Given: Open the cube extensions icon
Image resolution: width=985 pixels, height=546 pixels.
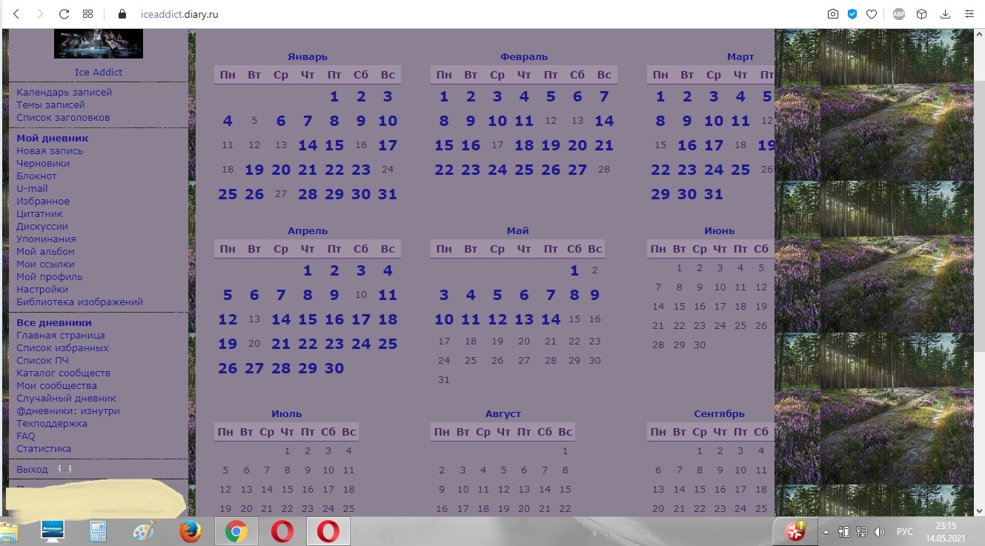Looking at the screenshot, I should click(x=922, y=14).
